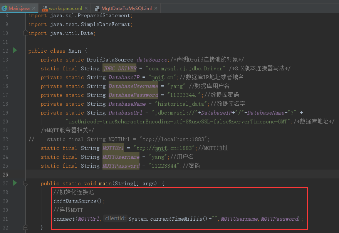Viewport: 339px width, 233px height.
Task: Click the useUnicode connection parameters string
Action: (x=177, y=121)
